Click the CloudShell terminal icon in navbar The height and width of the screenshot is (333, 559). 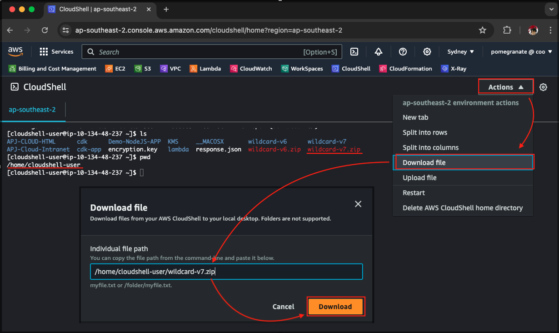click(x=354, y=52)
